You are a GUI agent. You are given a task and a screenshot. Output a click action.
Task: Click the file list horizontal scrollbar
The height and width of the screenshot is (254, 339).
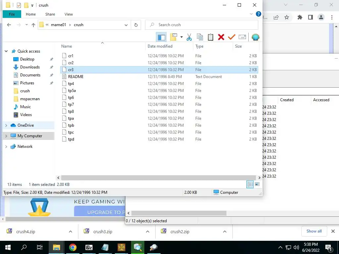click(x=159, y=178)
